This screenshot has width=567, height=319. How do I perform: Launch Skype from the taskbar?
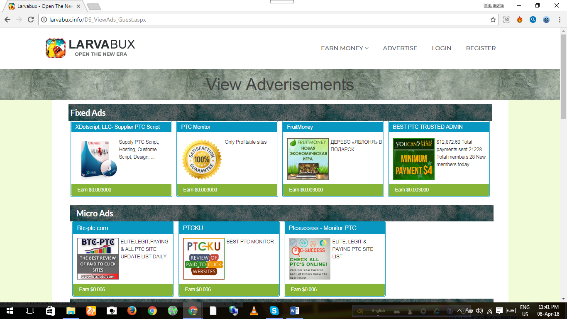pos(274,311)
